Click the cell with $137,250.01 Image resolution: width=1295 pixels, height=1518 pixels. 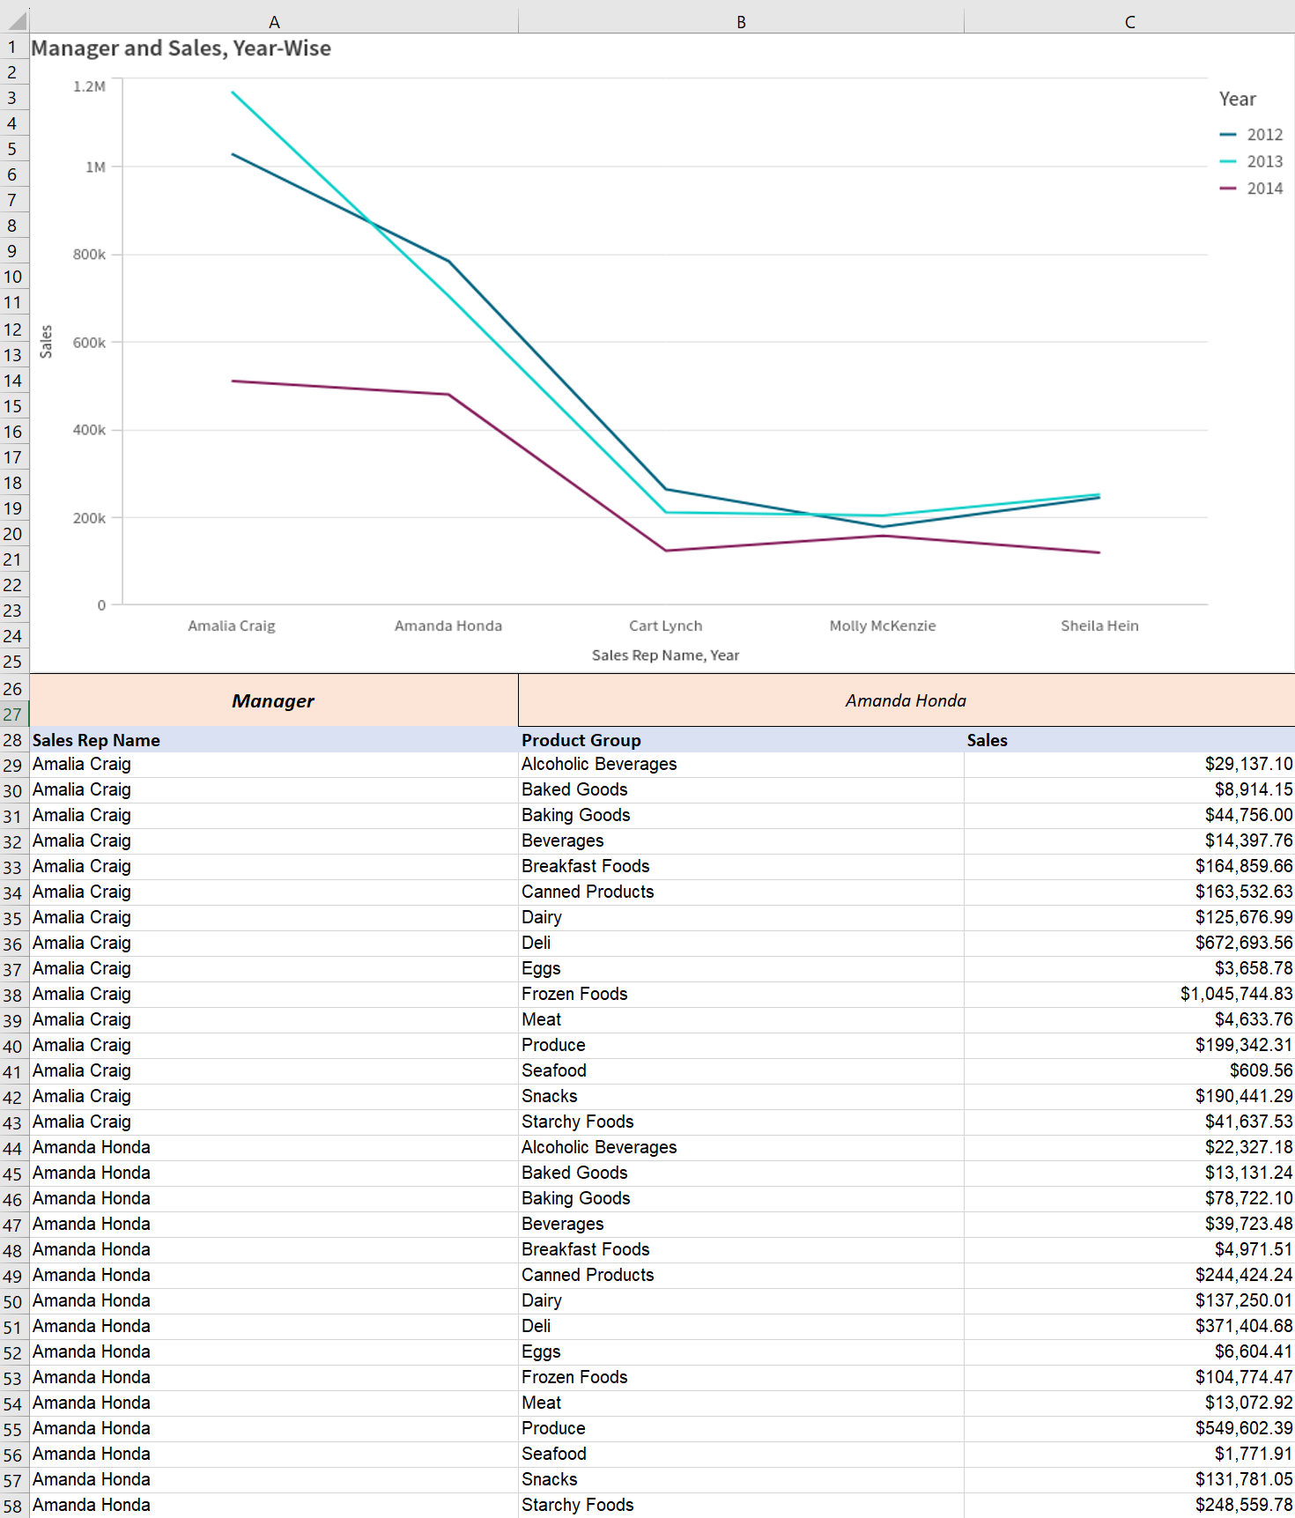coord(1129,1300)
